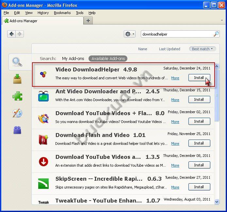The height and width of the screenshot is (212, 227).
Task: Install Video DownloadHelper 4.9.8
Action: [199, 78]
